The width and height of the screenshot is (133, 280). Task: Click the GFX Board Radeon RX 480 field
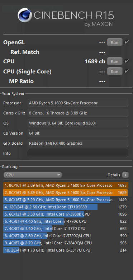click(x=78, y=143)
